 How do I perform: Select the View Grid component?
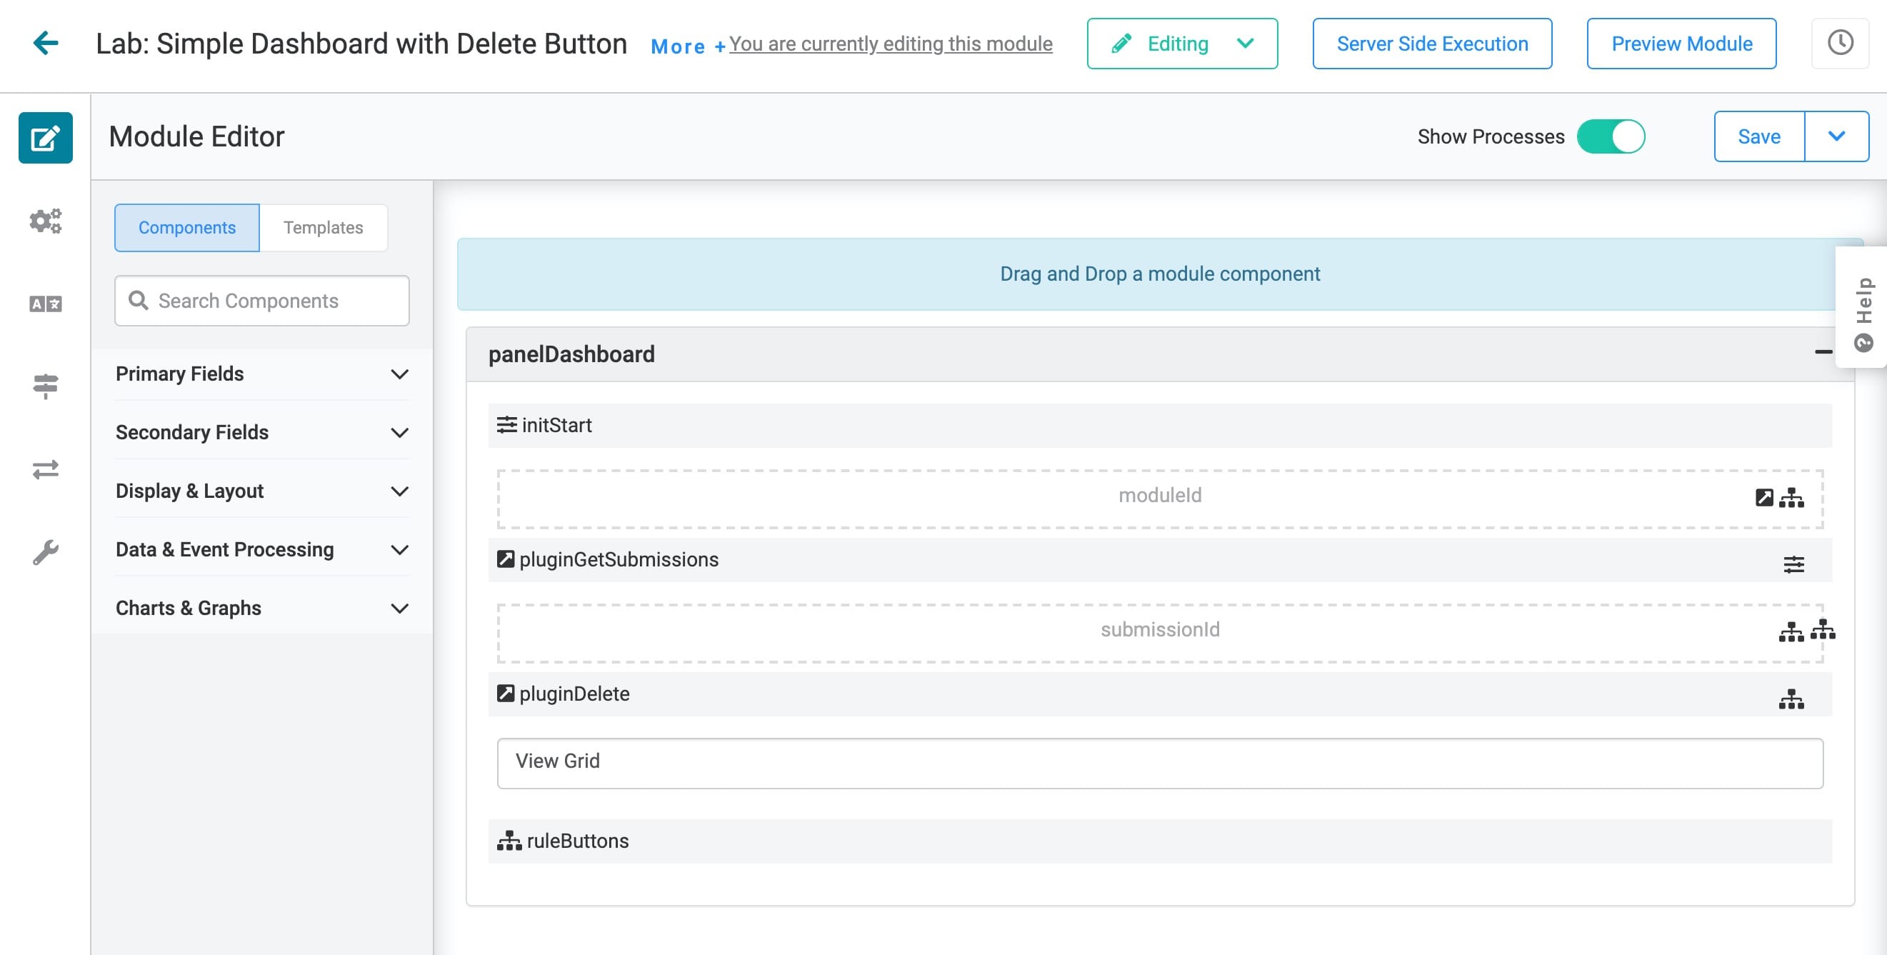click(x=1161, y=763)
